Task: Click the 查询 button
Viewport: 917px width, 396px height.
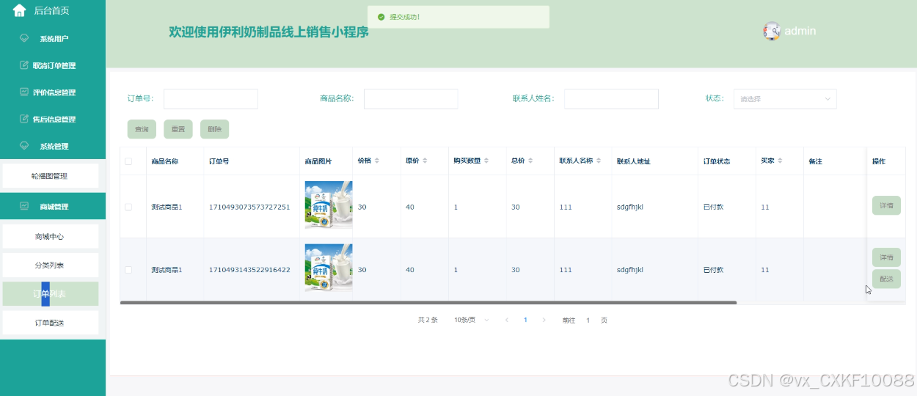Action: click(142, 129)
